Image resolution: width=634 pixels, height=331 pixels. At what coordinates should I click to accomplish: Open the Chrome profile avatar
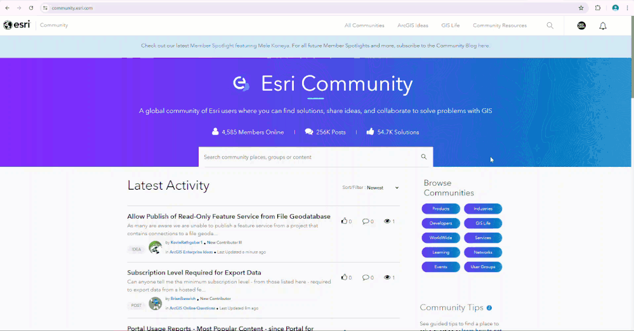pos(616,8)
